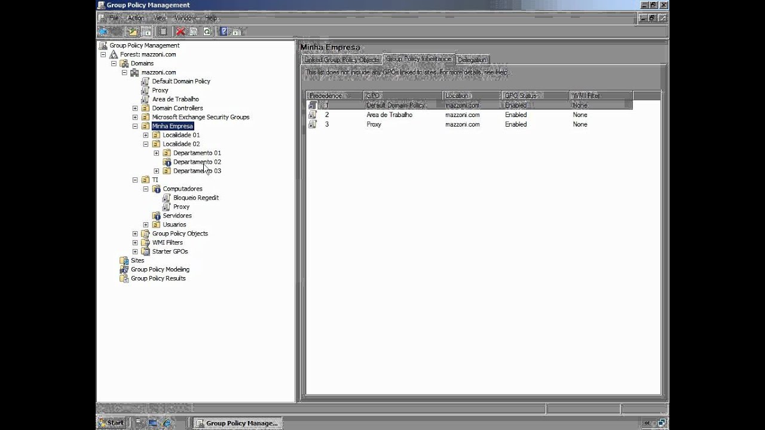Collapse the TI node
This screenshot has width=765, height=430.
coord(135,180)
